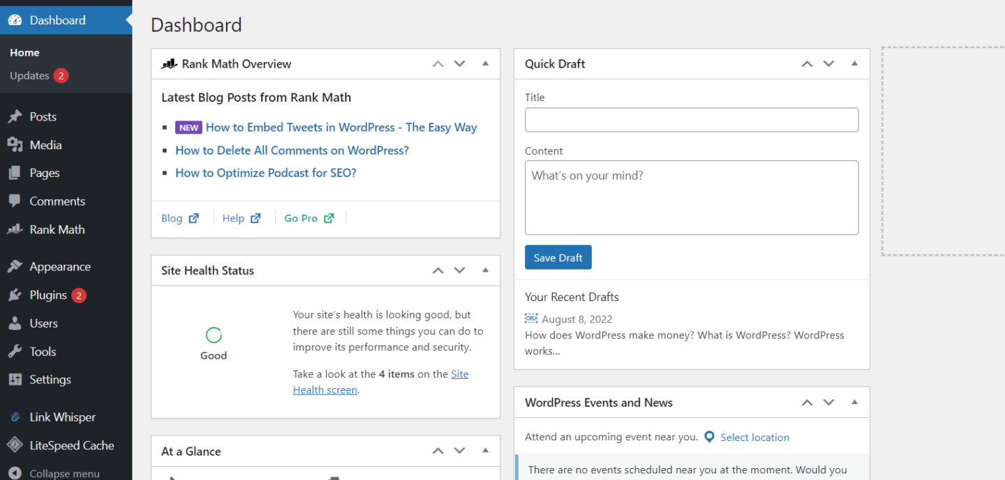Click the Media library icon
The height and width of the screenshot is (480, 1005).
(x=15, y=145)
